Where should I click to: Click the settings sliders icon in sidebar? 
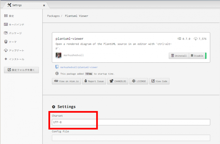pyautogui.click(x=6, y=16)
